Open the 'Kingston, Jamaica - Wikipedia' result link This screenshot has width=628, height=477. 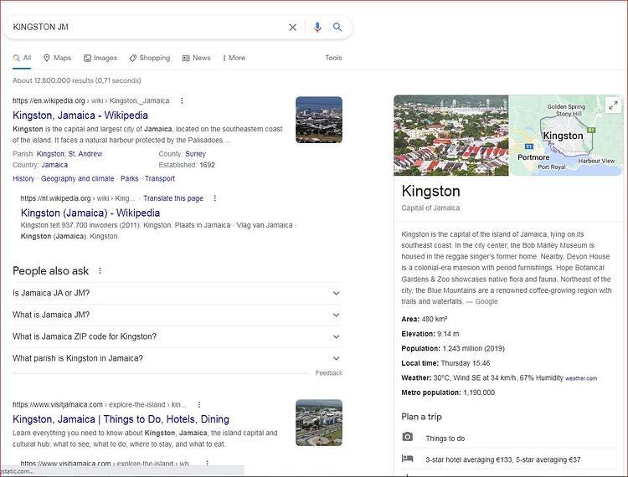[x=80, y=115]
